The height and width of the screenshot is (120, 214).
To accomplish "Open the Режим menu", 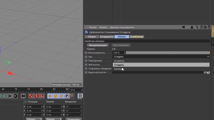I will coord(93,27).
